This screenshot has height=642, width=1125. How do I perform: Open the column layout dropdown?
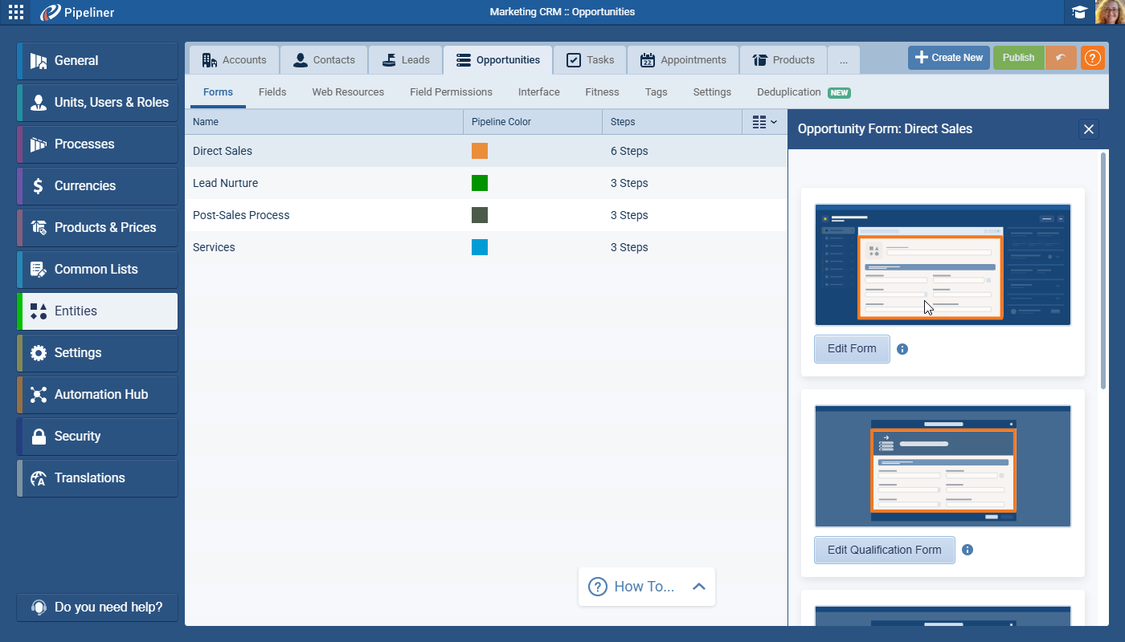click(765, 122)
